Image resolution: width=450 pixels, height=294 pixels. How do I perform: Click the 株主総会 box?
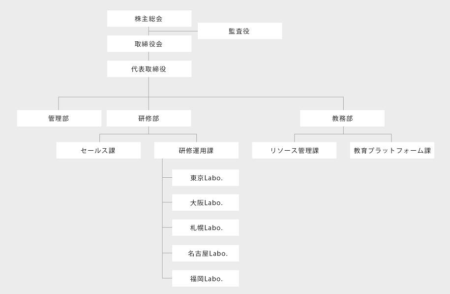[149, 19]
